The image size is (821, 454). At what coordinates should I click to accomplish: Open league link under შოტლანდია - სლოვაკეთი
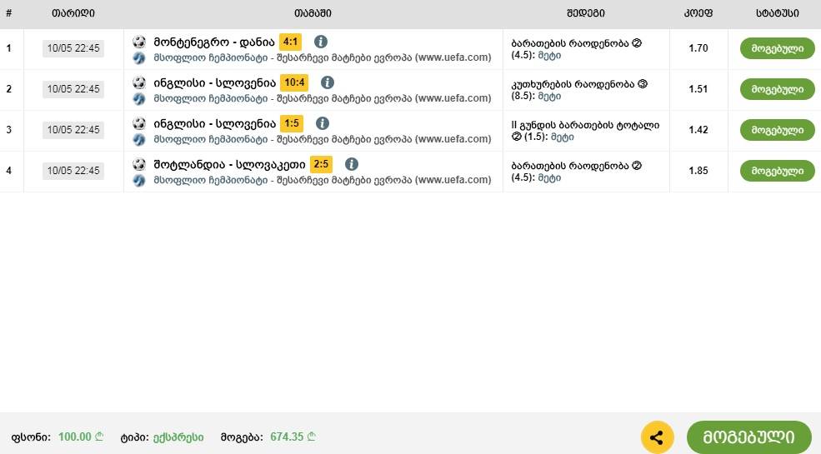point(322,180)
